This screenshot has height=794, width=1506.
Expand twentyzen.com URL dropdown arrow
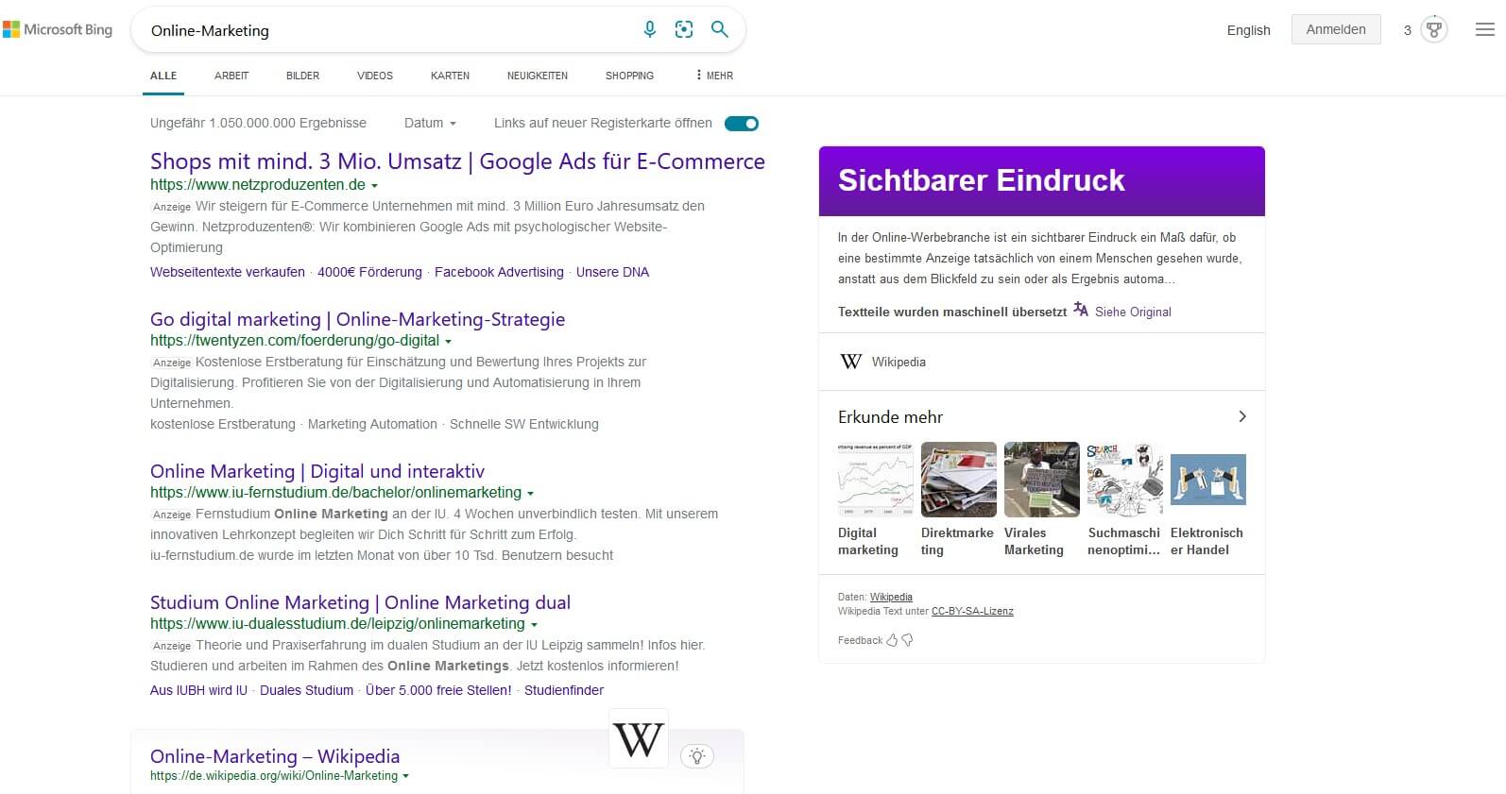(x=449, y=342)
